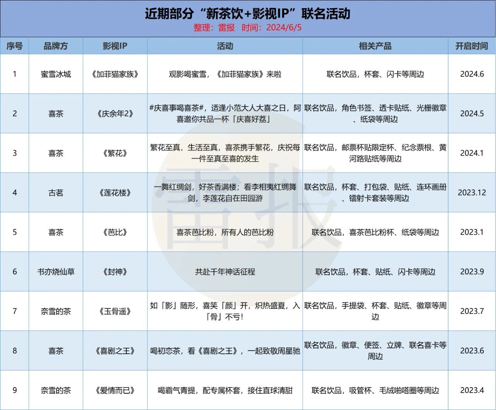496x410 pixels.
Task: Click the 2023.12 start date cell
Action: point(472,193)
